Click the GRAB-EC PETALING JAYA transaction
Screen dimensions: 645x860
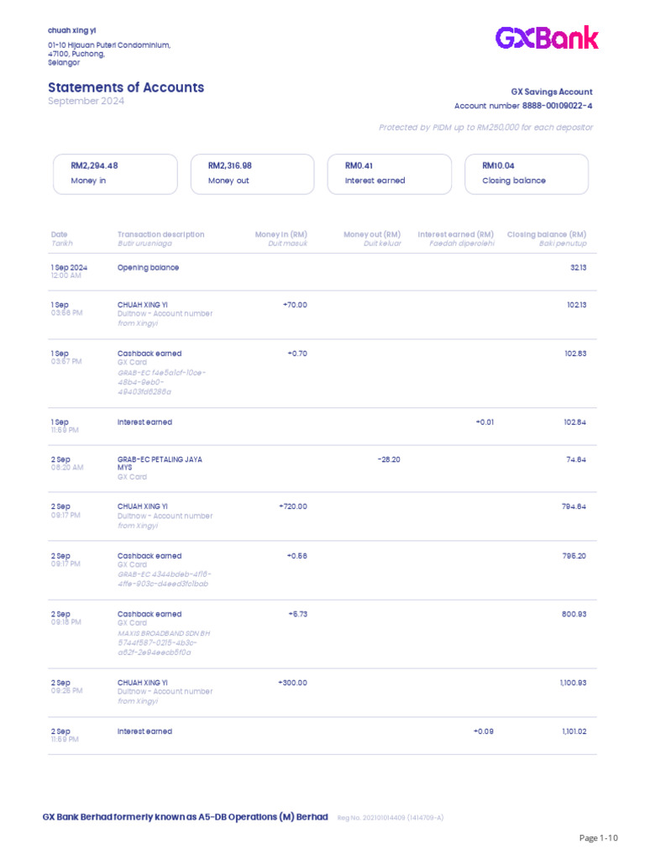pyautogui.click(x=160, y=463)
